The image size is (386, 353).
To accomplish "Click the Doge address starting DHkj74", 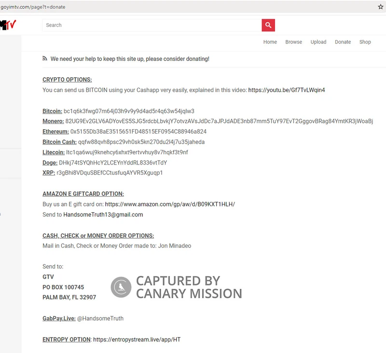I will click(113, 163).
